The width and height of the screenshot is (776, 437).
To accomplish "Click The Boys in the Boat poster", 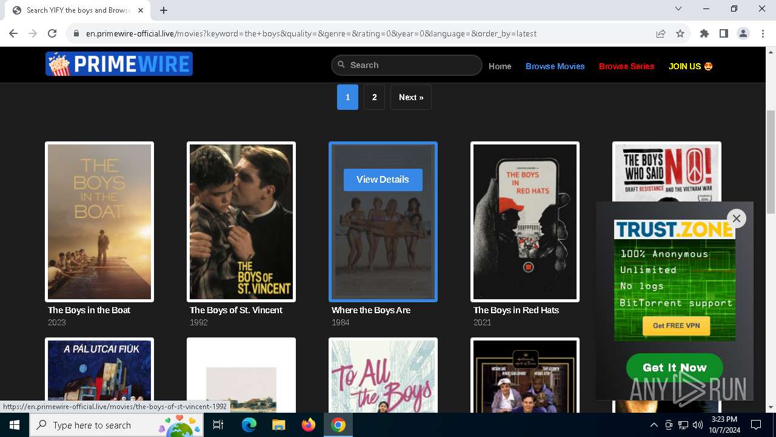I will pyautogui.click(x=99, y=222).
